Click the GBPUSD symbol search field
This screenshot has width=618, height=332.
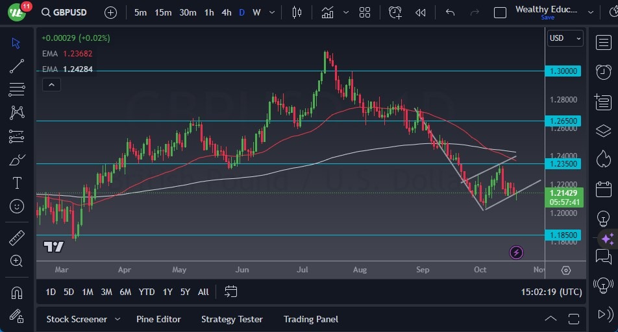click(68, 12)
